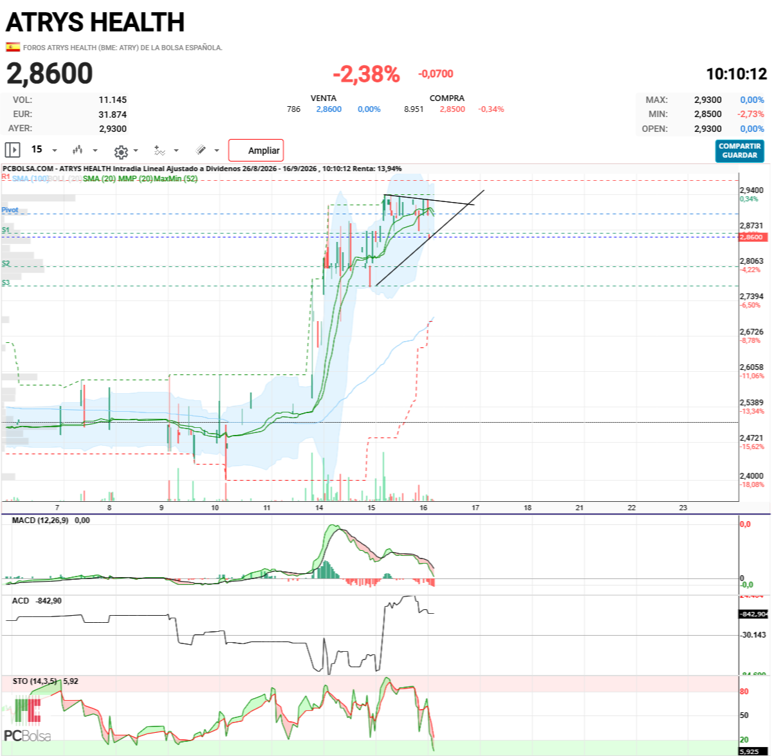Click the -2,38% change value

366,75
